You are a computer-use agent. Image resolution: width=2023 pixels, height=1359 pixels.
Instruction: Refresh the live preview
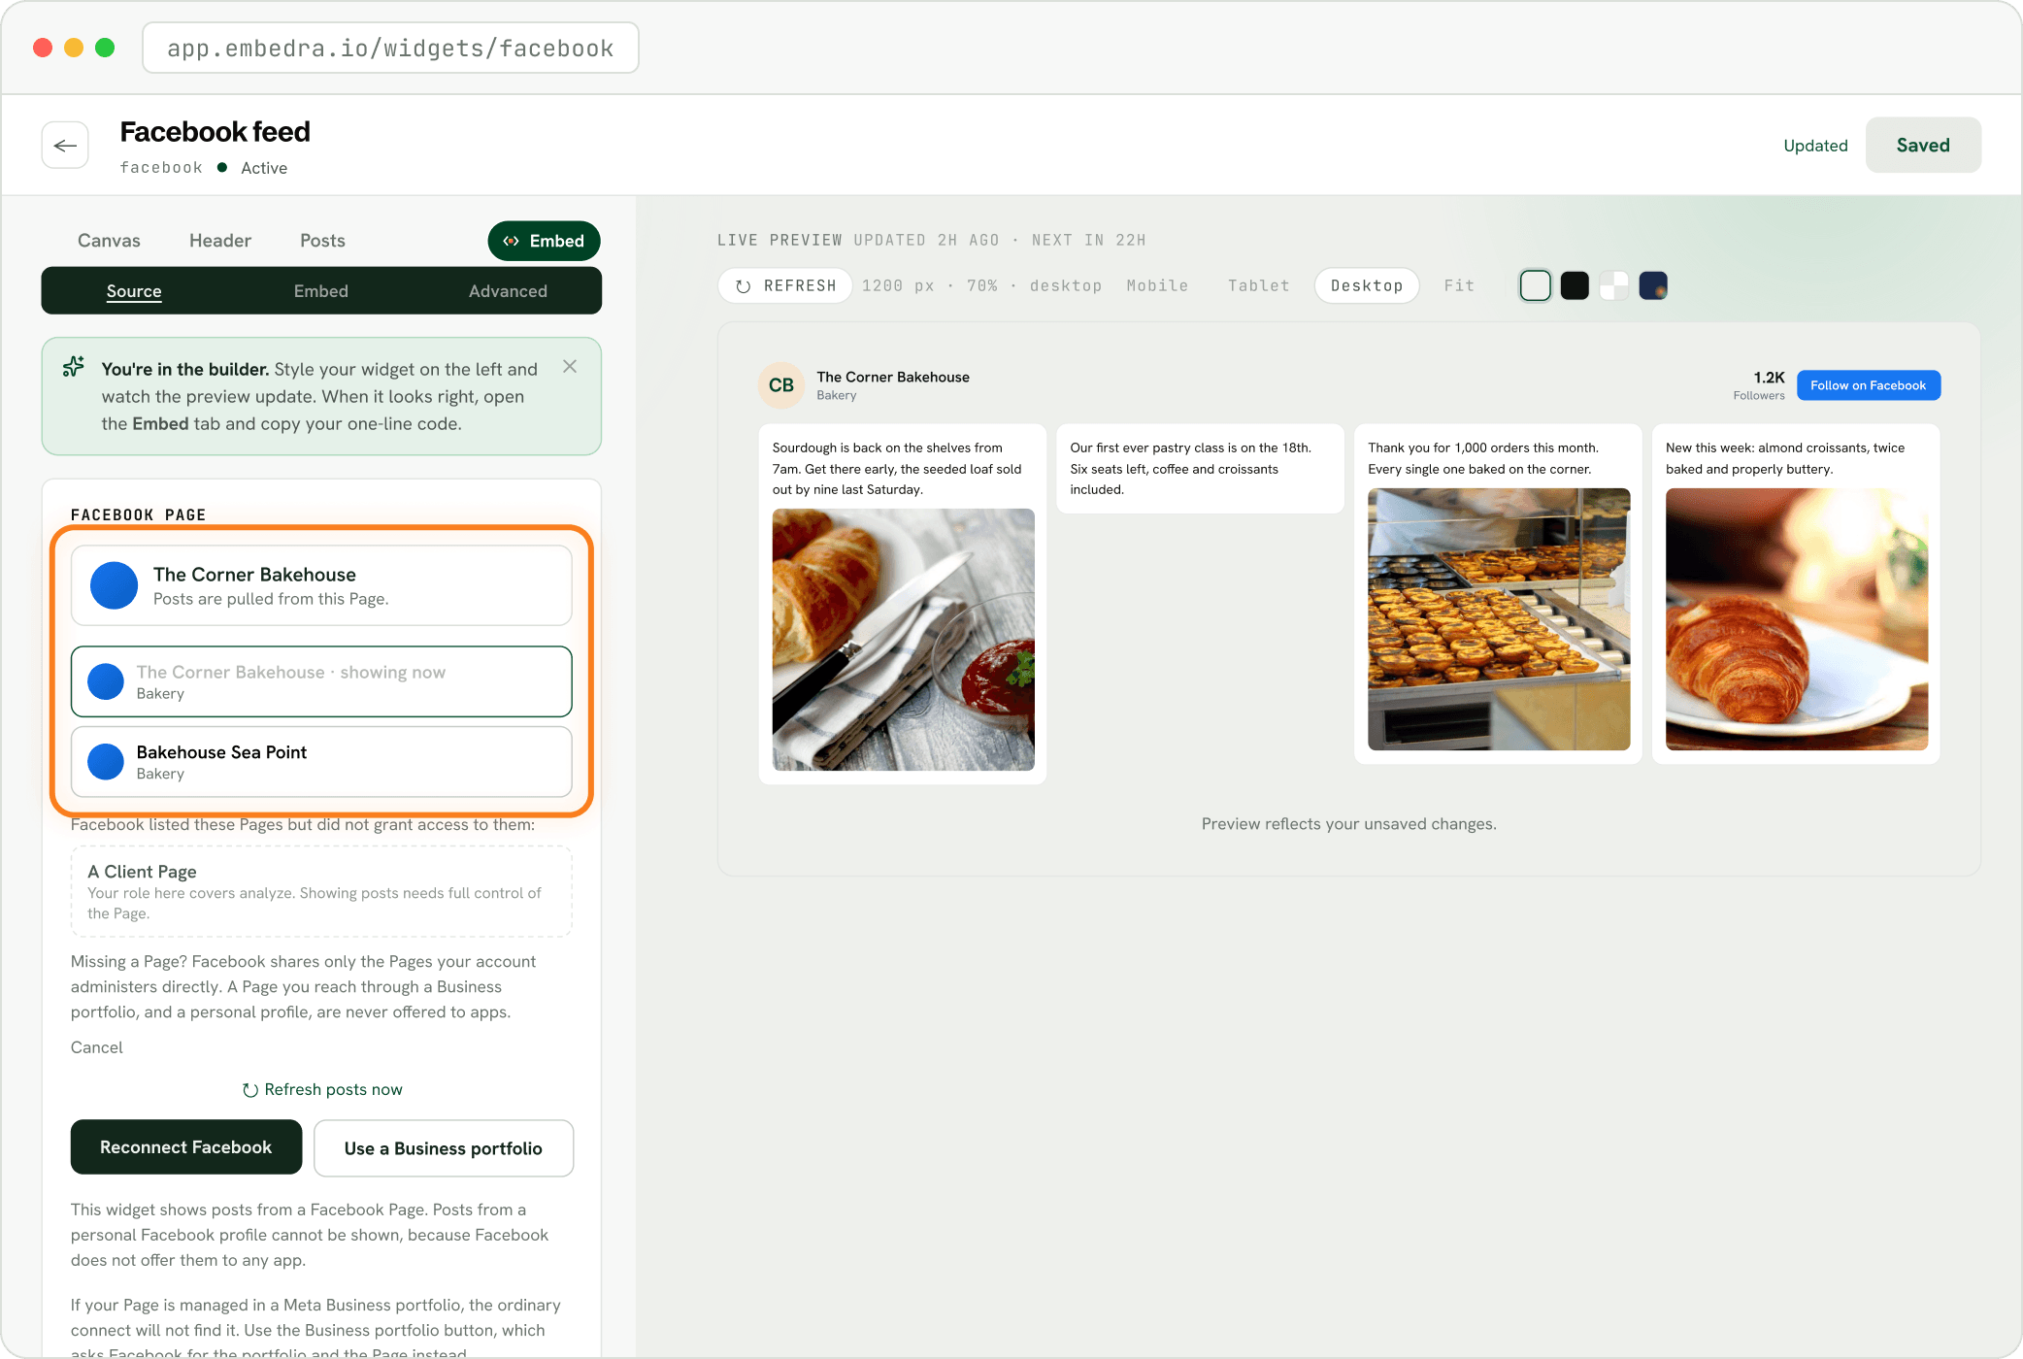785,285
